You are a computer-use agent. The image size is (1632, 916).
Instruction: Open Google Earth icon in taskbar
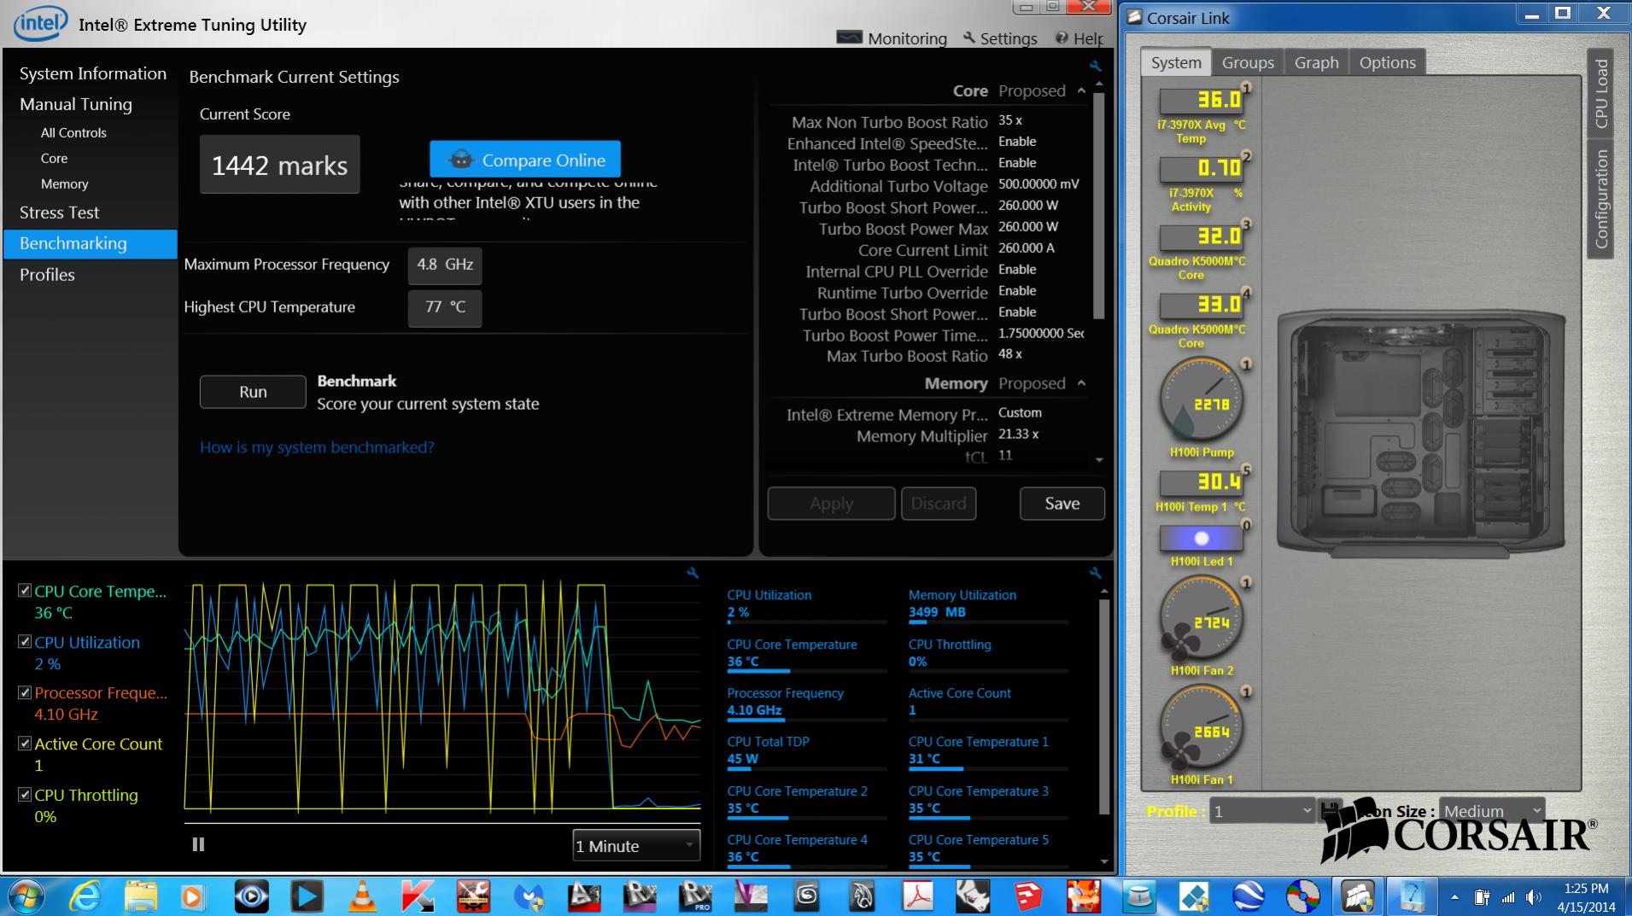click(1249, 896)
